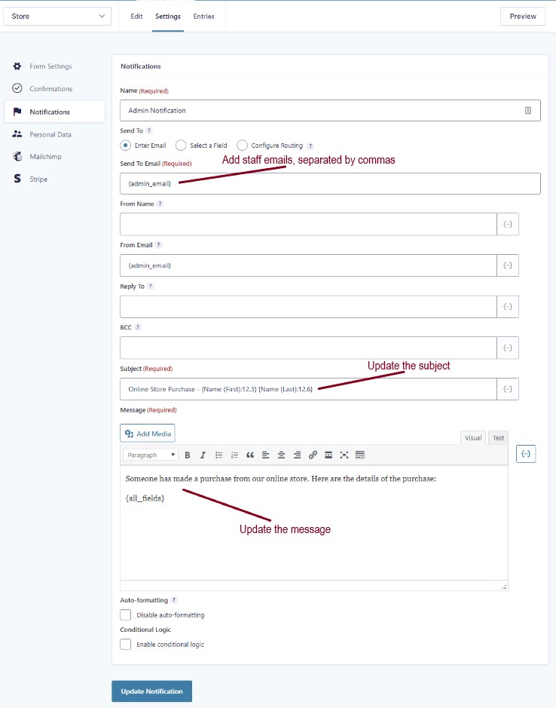Apply blockquote formatting
This screenshot has width=556, height=708.
[250, 455]
